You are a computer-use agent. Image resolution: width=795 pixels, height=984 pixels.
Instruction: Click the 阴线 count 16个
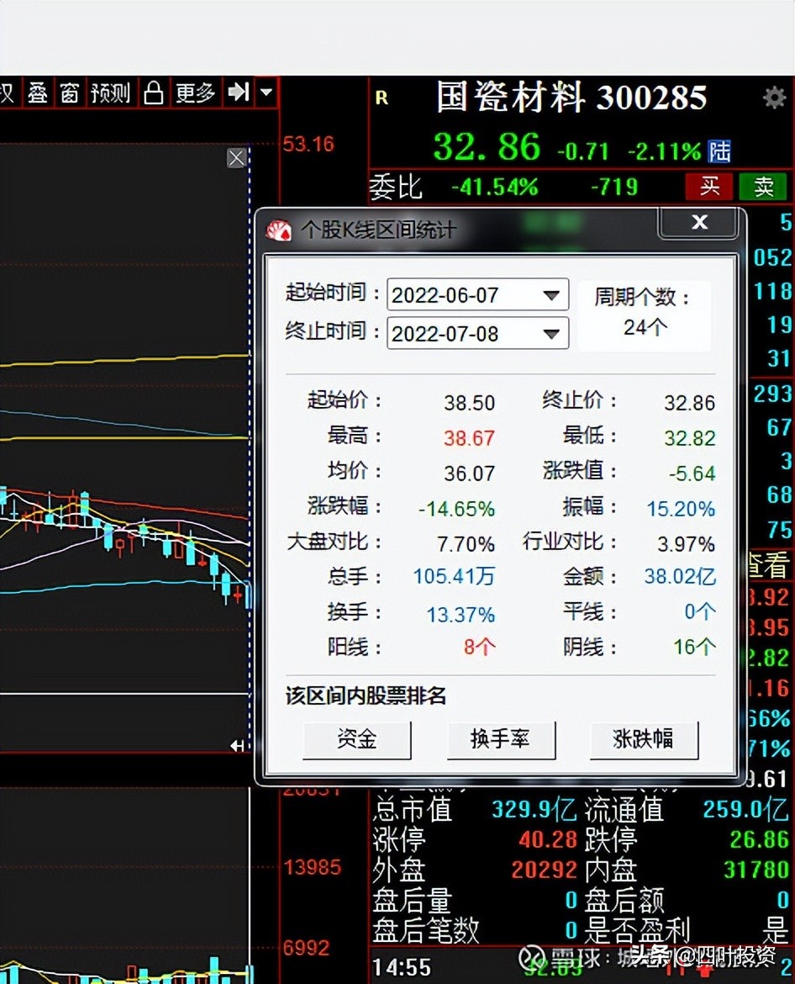(695, 647)
